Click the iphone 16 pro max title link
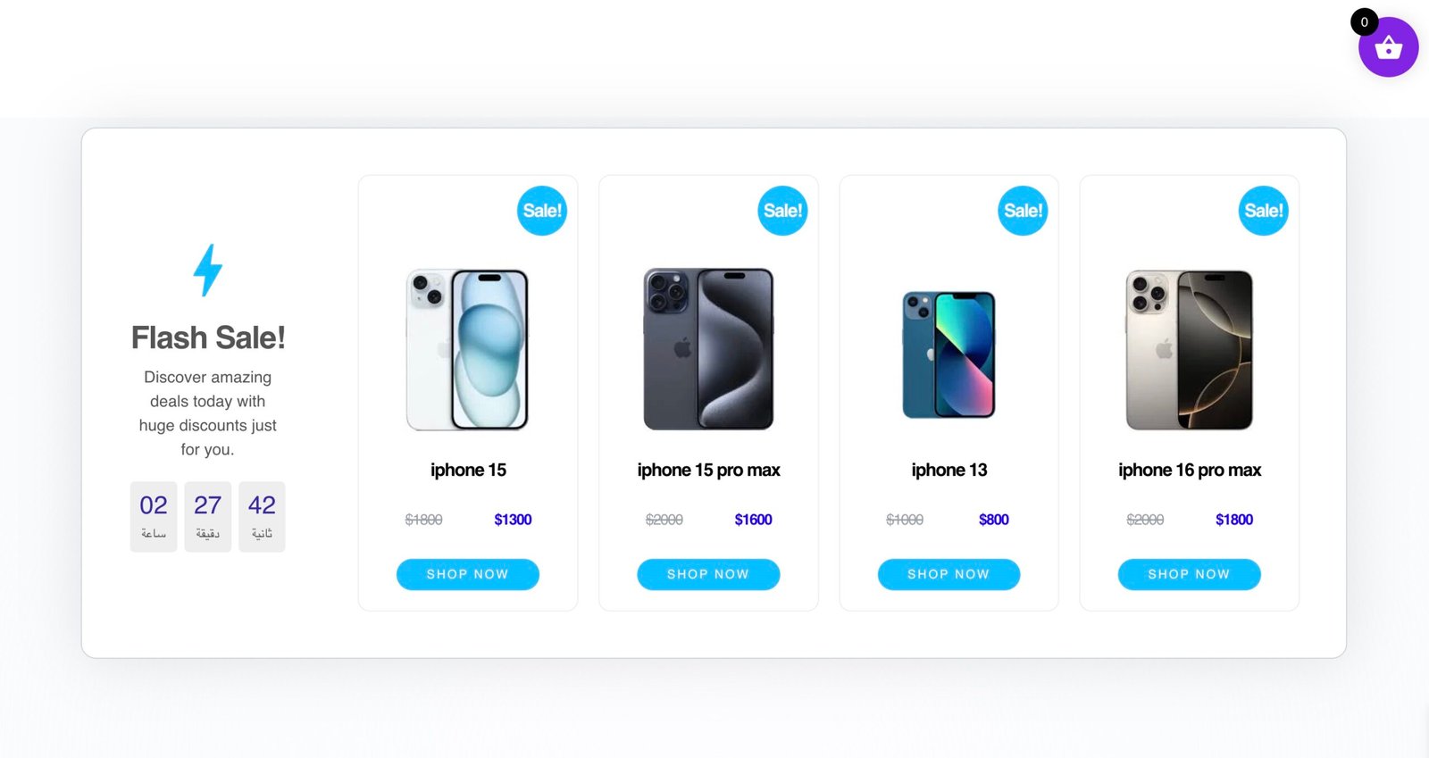1429x758 pixels. pyautogui.click(x=1190, y=470)
